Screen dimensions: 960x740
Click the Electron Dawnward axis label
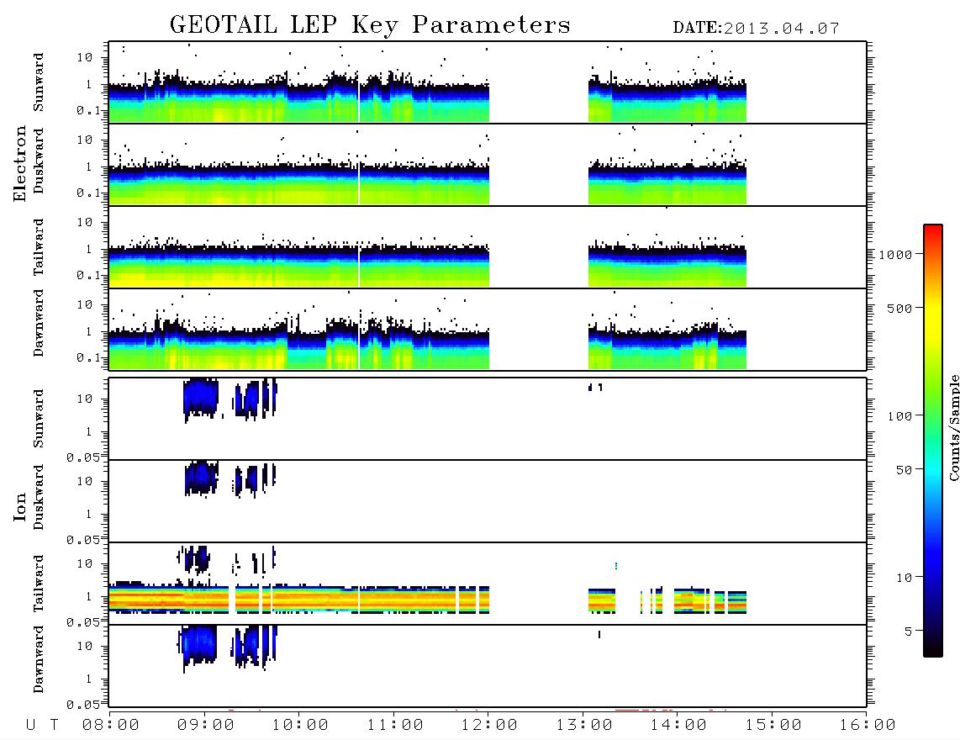[39, 324]
